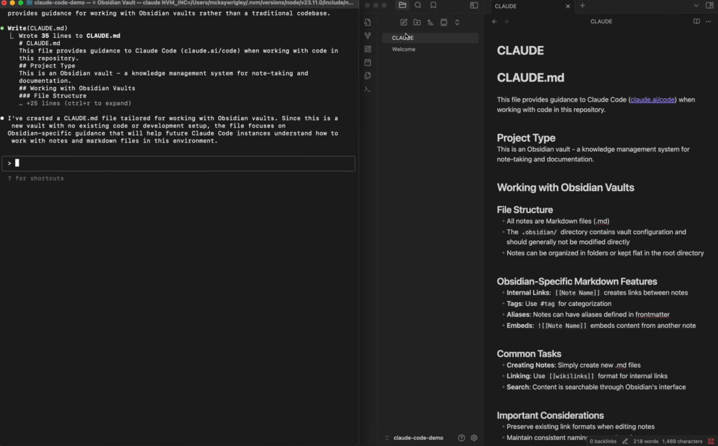Open the Obsidian bookmarks tab icon
The width and height of the screenshot is (718, 446).
coord(433,5)
